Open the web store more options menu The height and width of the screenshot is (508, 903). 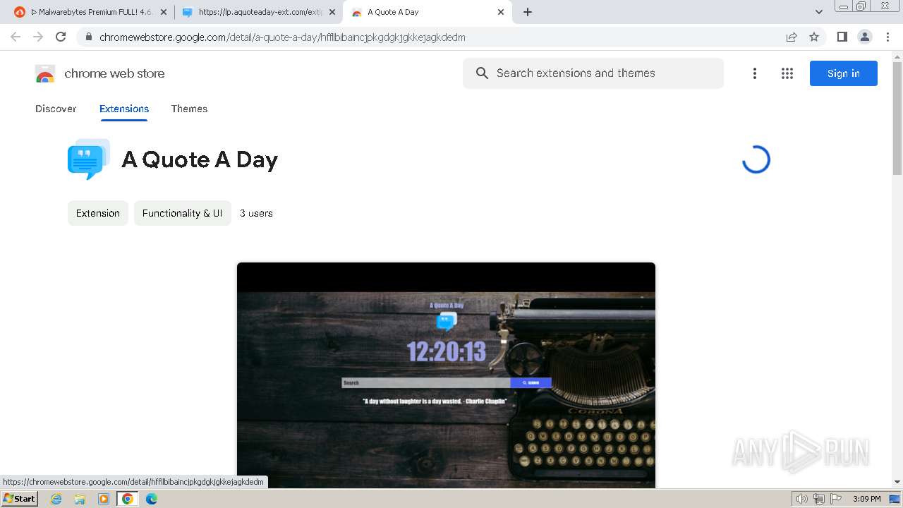[755, 73]
